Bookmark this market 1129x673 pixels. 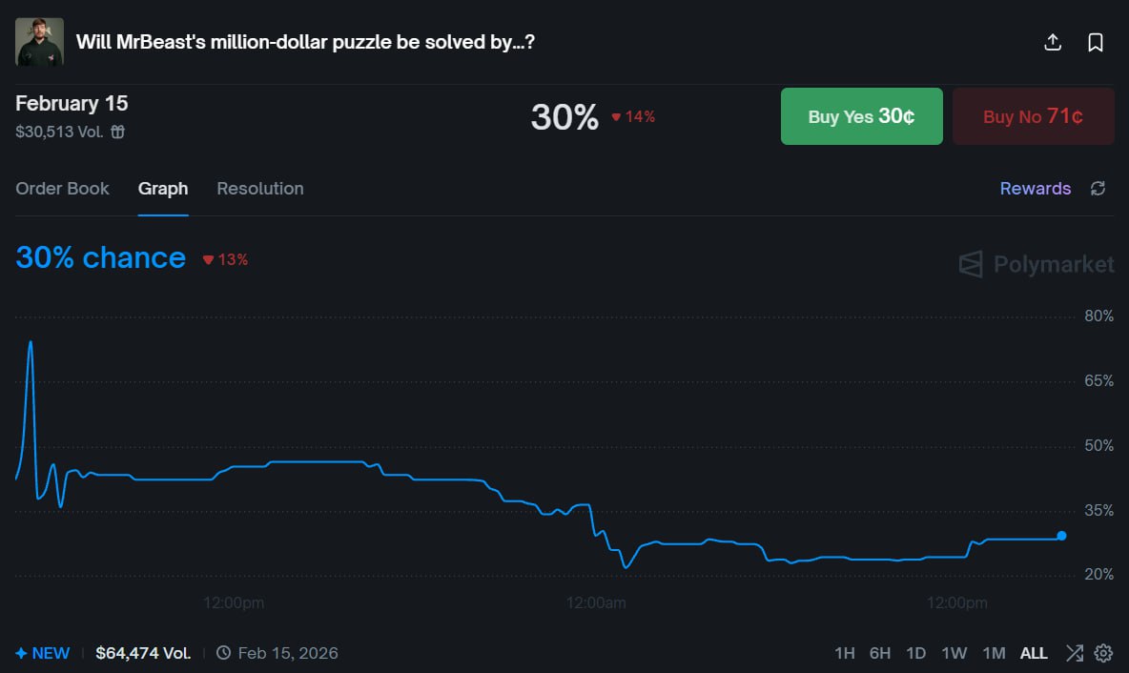1096,42
